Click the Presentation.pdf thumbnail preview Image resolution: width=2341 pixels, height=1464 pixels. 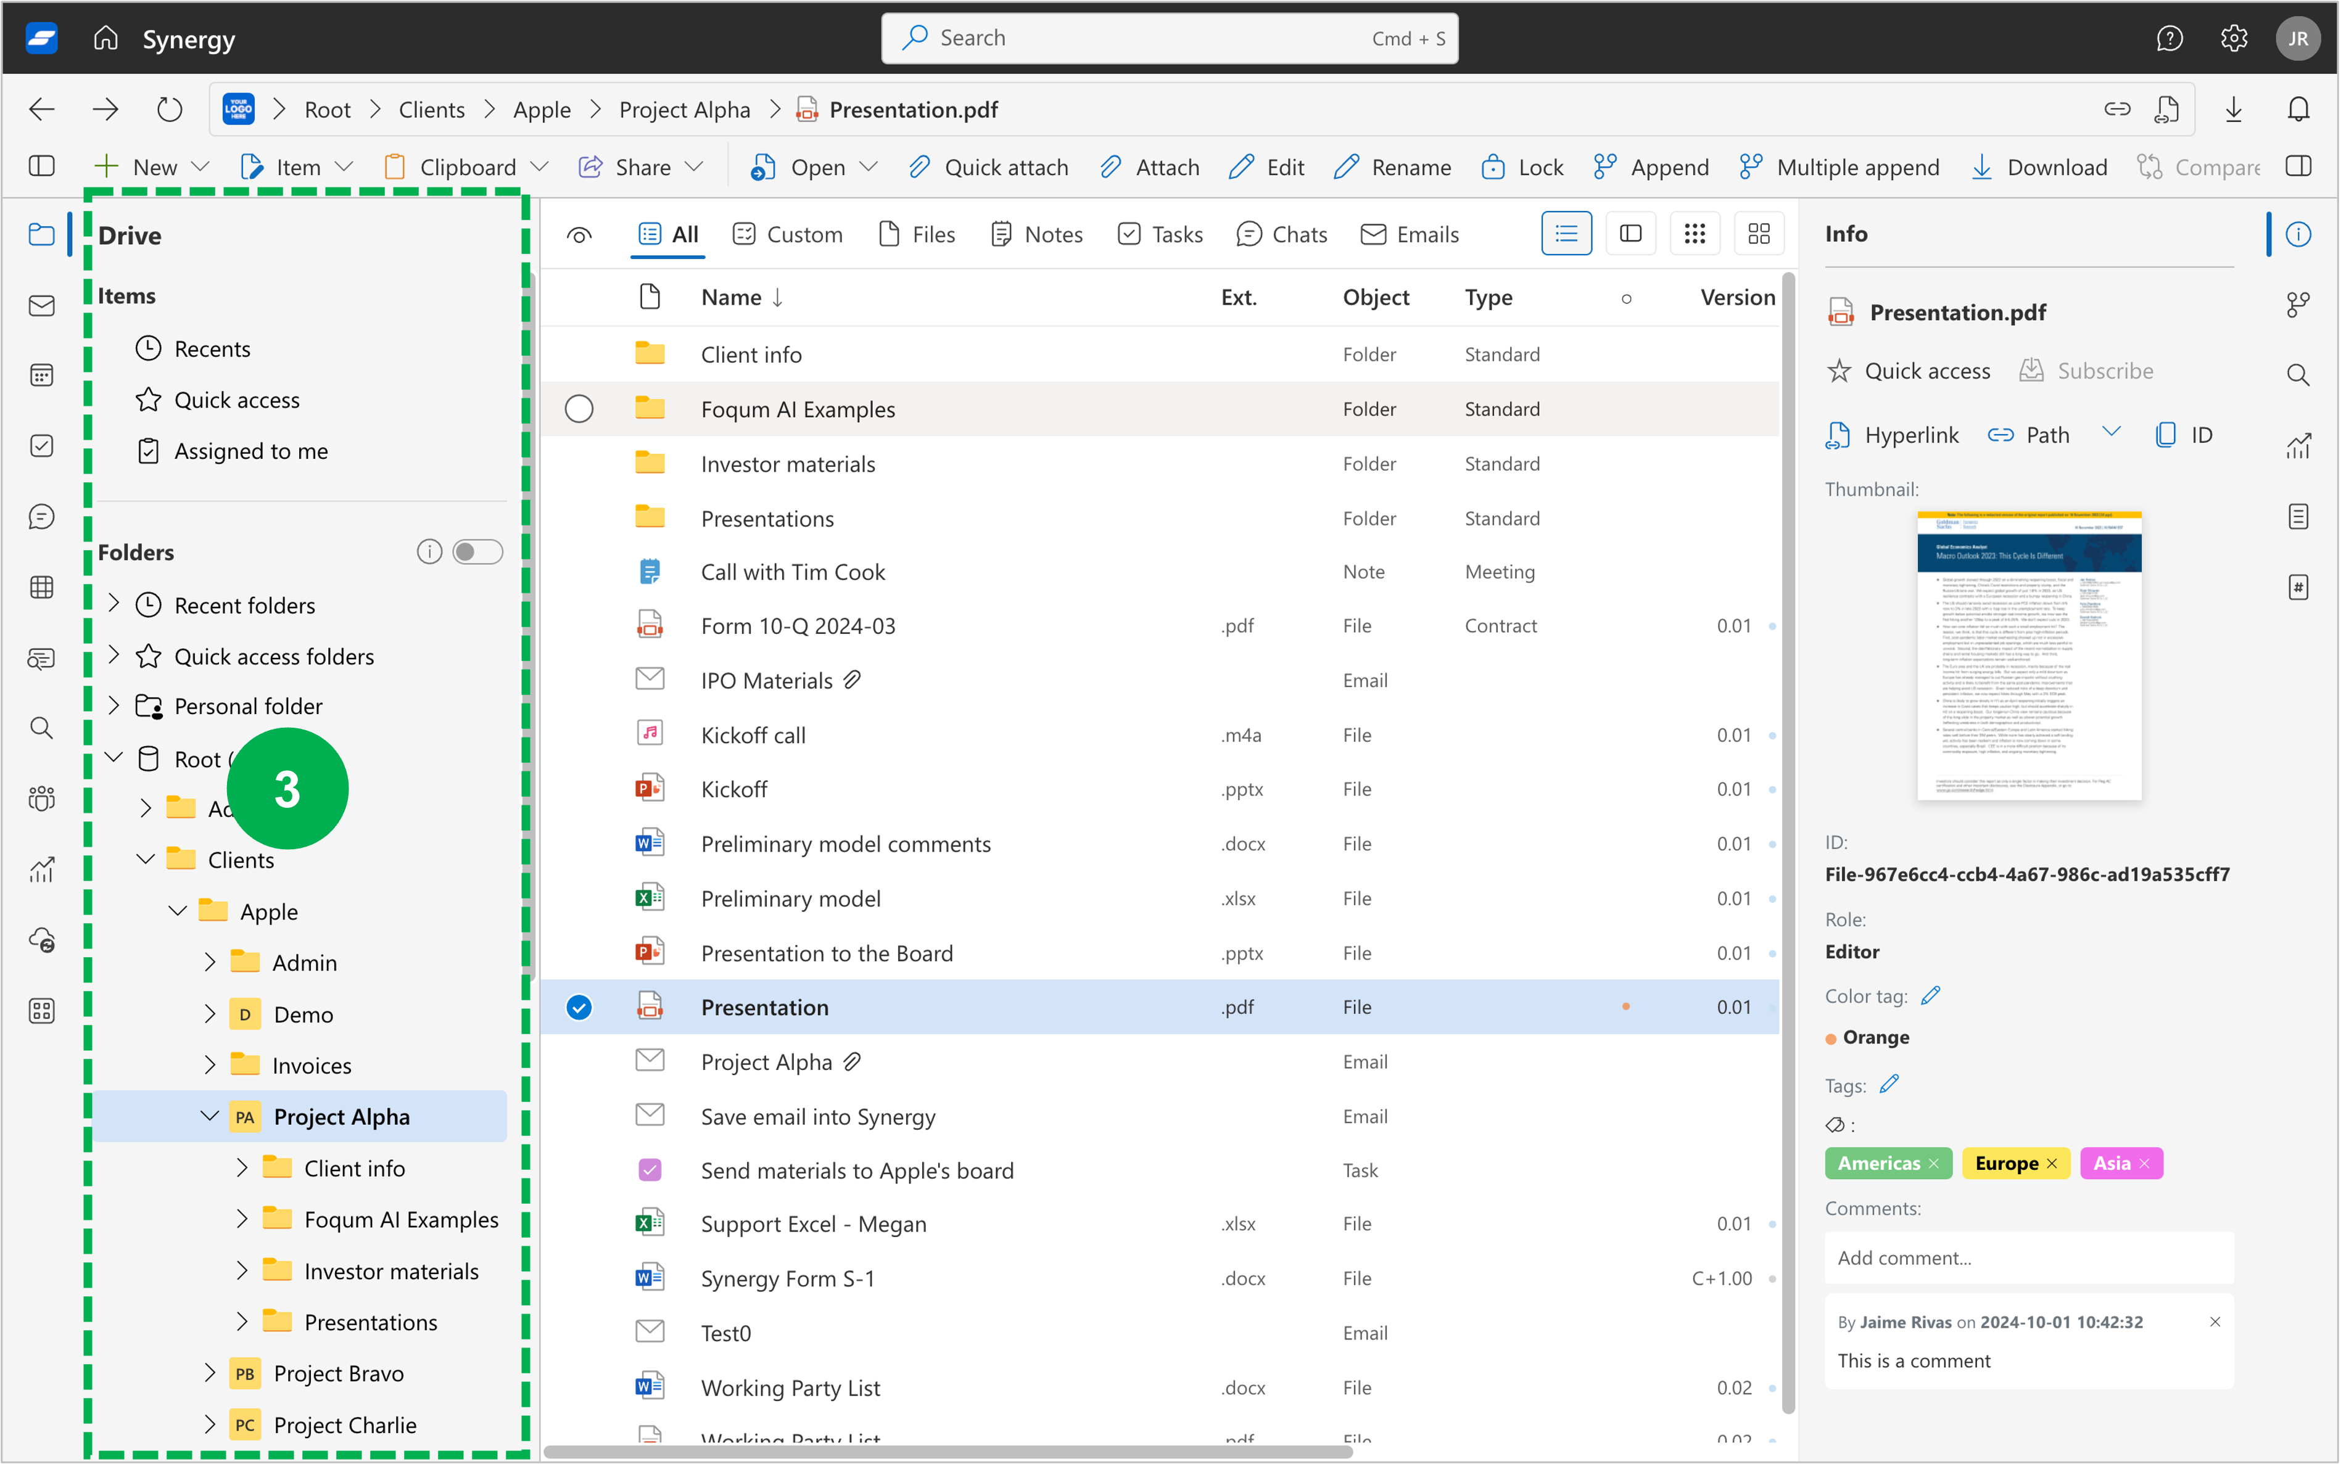[2029, 656]
